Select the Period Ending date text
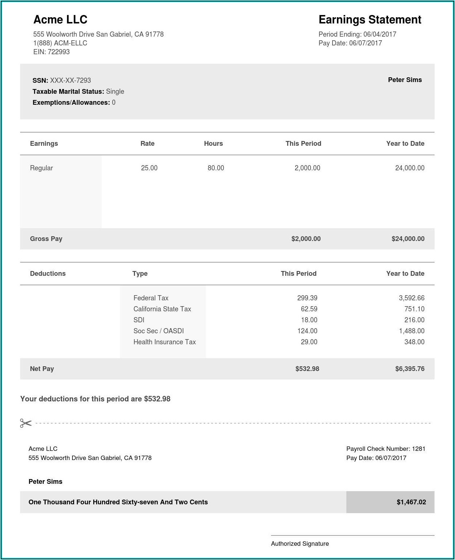The height and width of the screenshot is (560, 455). pos(357,34)
